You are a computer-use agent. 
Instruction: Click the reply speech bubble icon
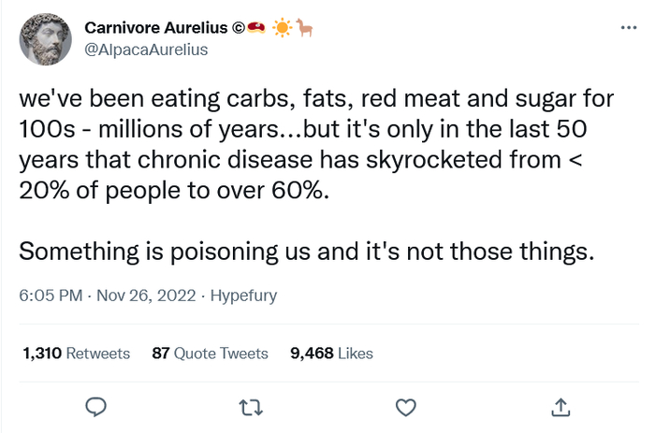96,407
